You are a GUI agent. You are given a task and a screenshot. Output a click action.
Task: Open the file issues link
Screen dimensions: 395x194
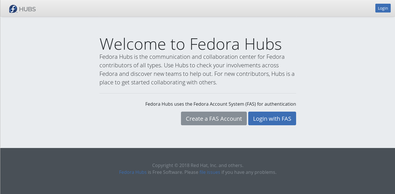210,172
